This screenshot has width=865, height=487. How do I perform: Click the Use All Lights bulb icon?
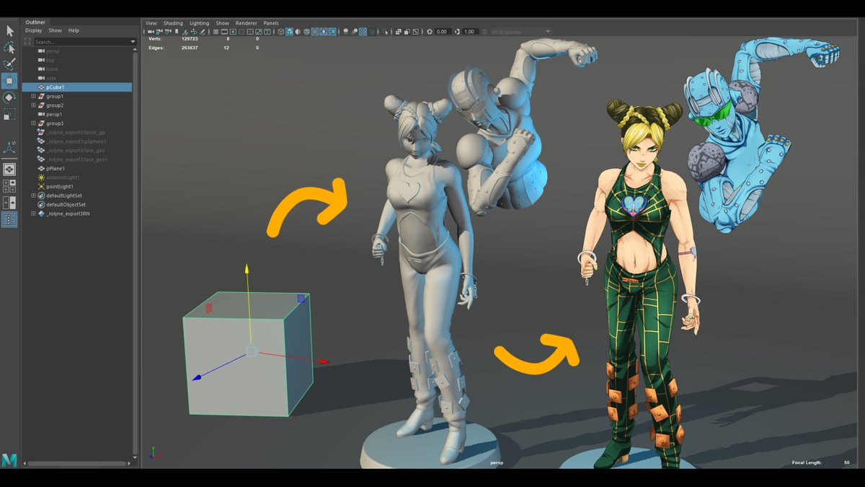324,32
